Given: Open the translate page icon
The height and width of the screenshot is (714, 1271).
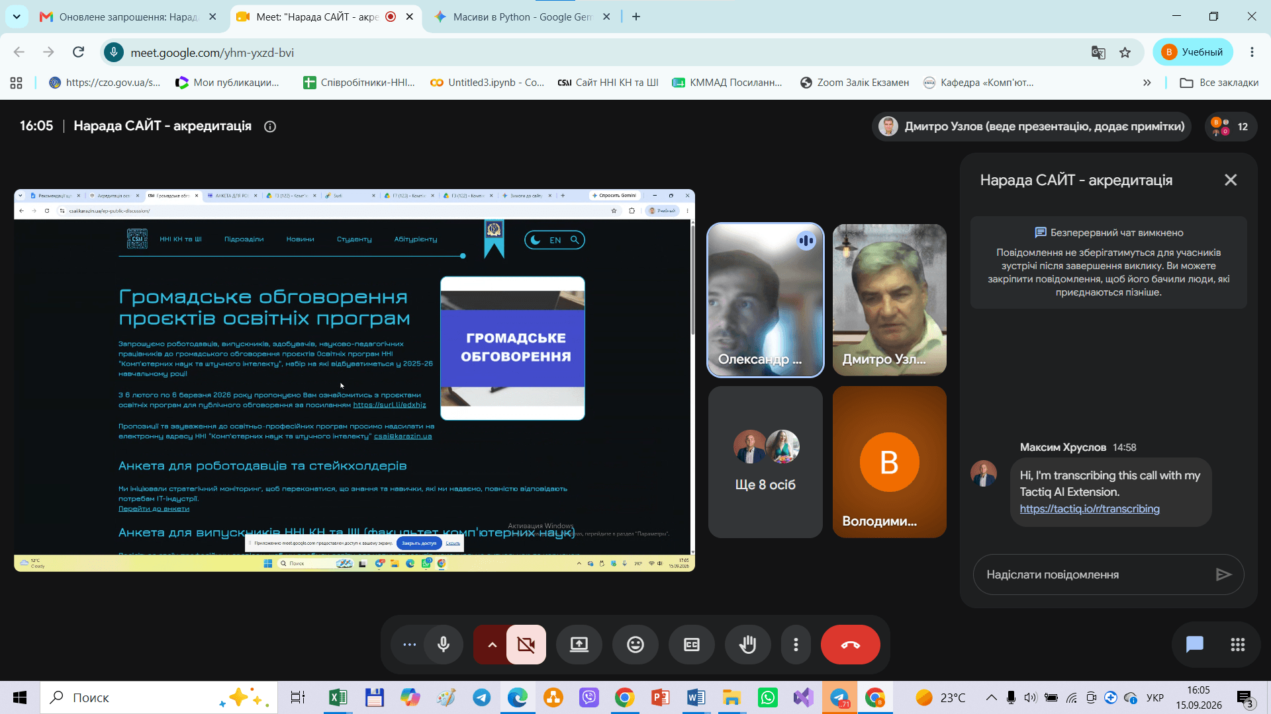Looking at the screenshot, I should [1098, 52].
